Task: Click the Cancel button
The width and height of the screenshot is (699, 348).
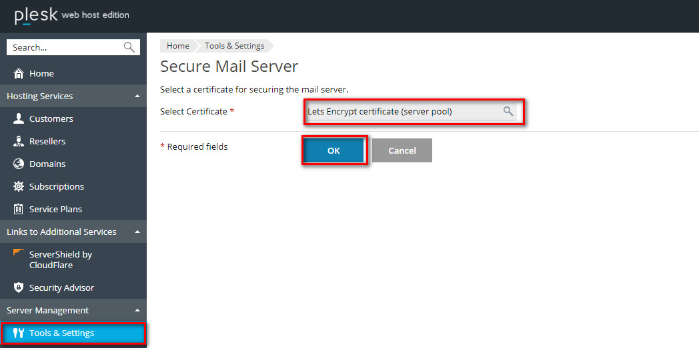Action: (x=402, y=150)
